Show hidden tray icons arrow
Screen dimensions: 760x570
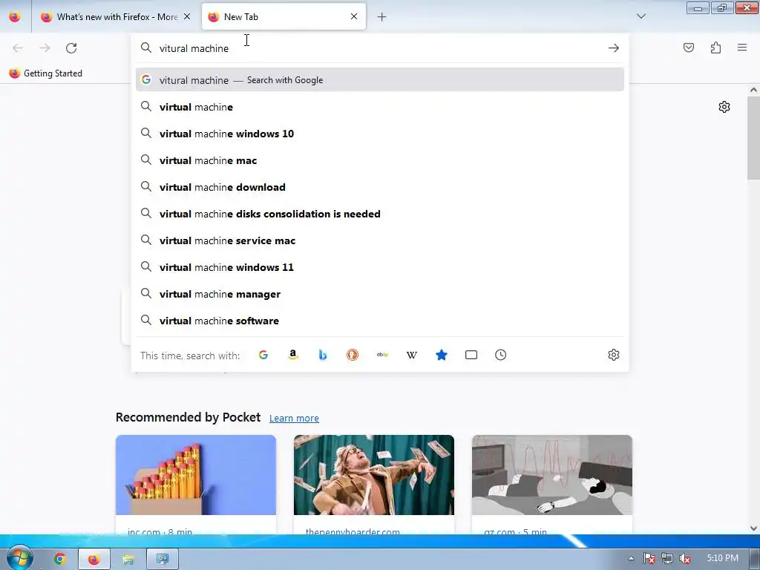click(631, 558)
